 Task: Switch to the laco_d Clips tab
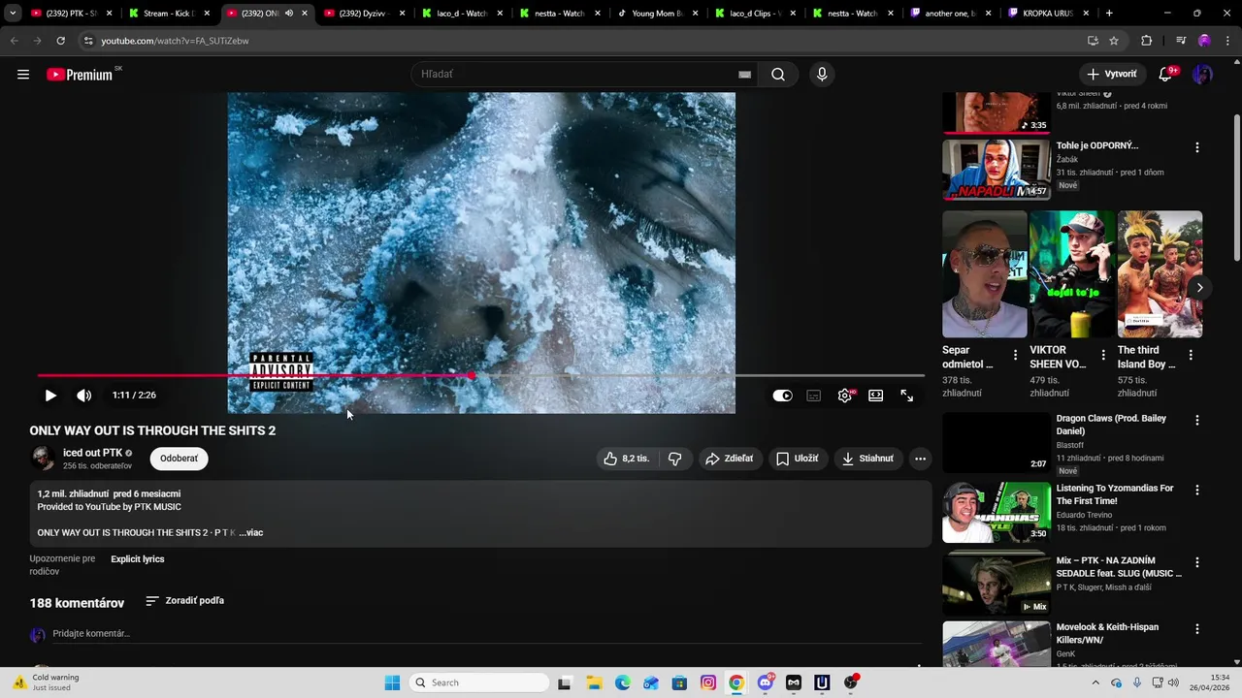755,14
